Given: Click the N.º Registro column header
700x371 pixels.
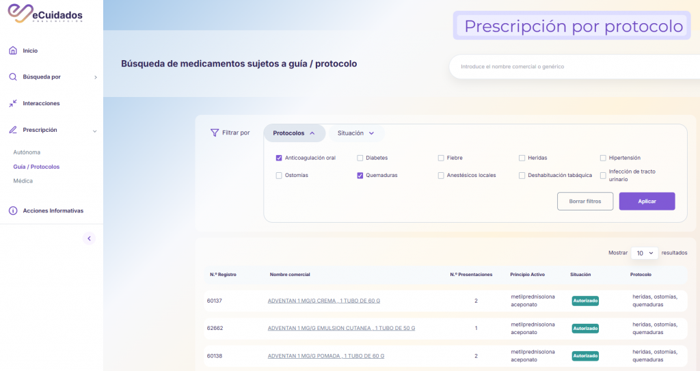Looking at the screenshot, I should coord(223,275).
